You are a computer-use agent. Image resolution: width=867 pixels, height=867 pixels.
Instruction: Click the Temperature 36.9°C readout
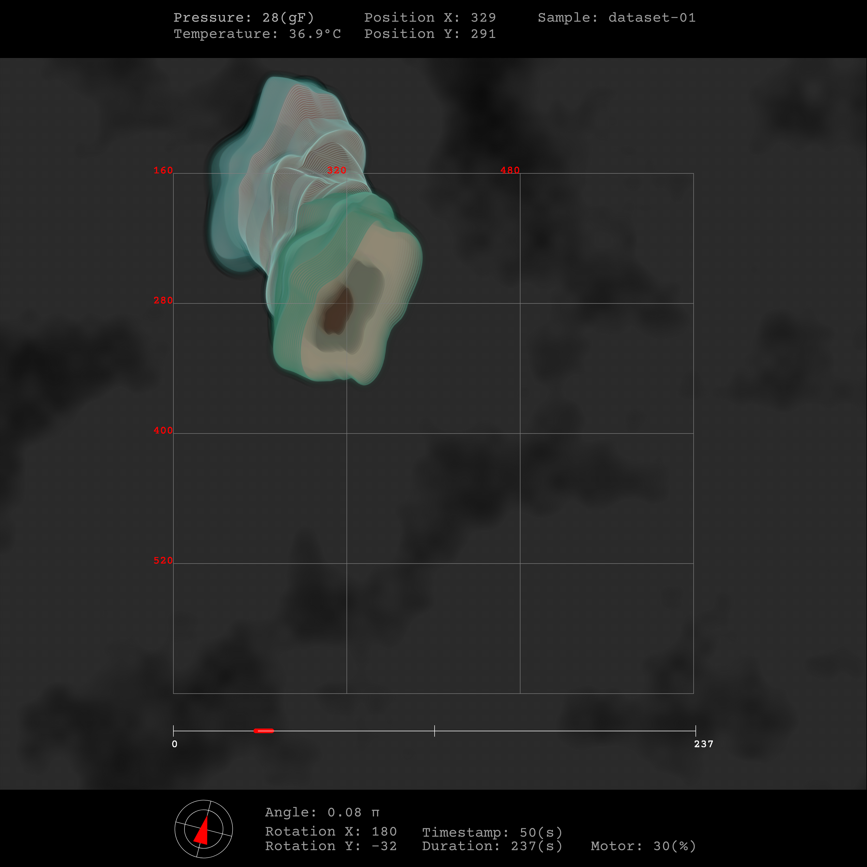coord(257,34)
